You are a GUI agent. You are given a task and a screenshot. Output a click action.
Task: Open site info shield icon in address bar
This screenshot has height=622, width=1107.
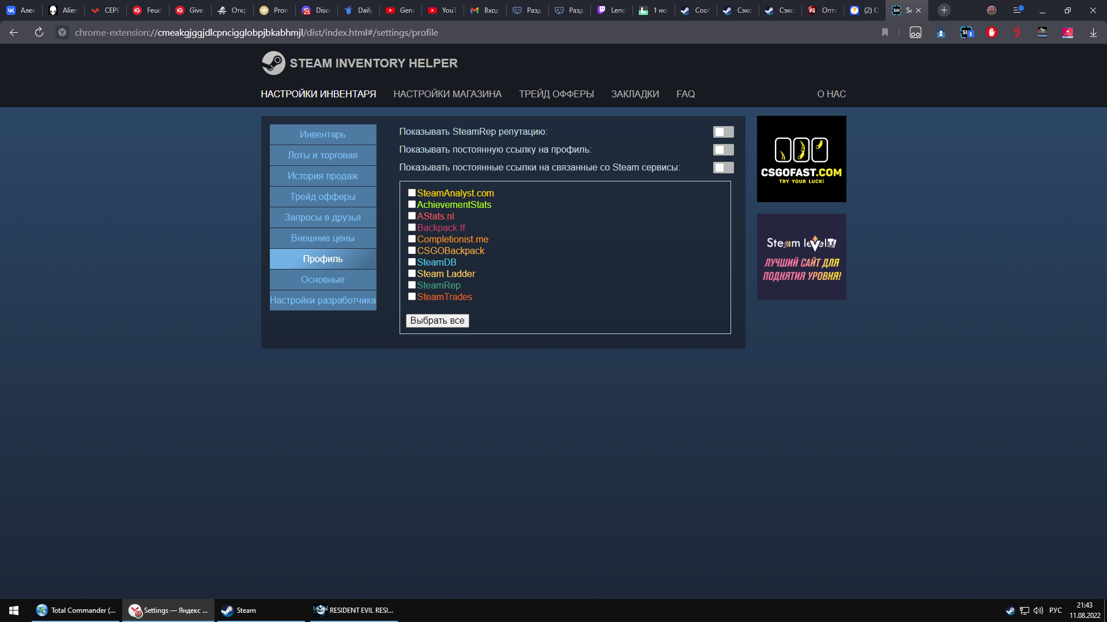(x=62, y=33)
